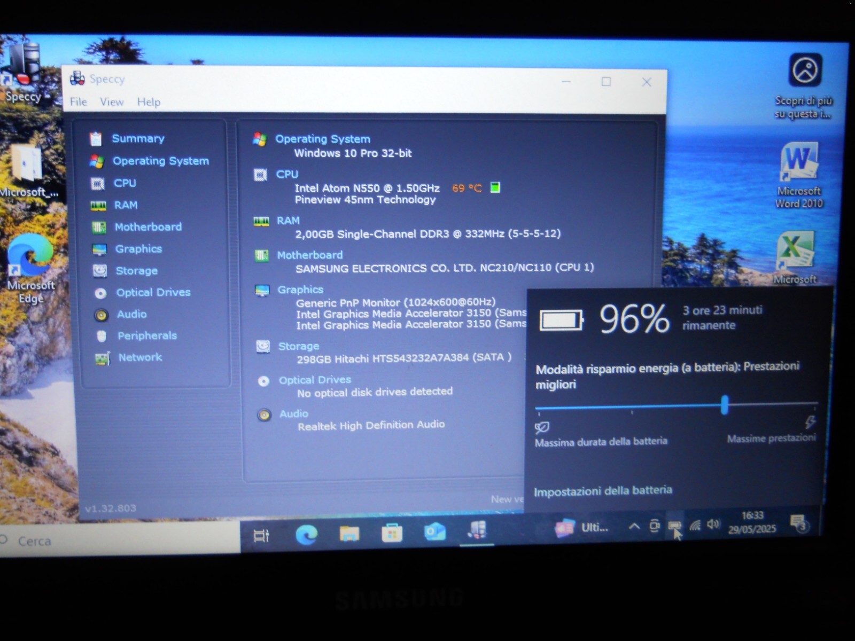Image resolution: width=855 pixels, height=641 pixels.
Task: Click the Windows flag icon beside sidebar Operating System
Action: (97, 161)
